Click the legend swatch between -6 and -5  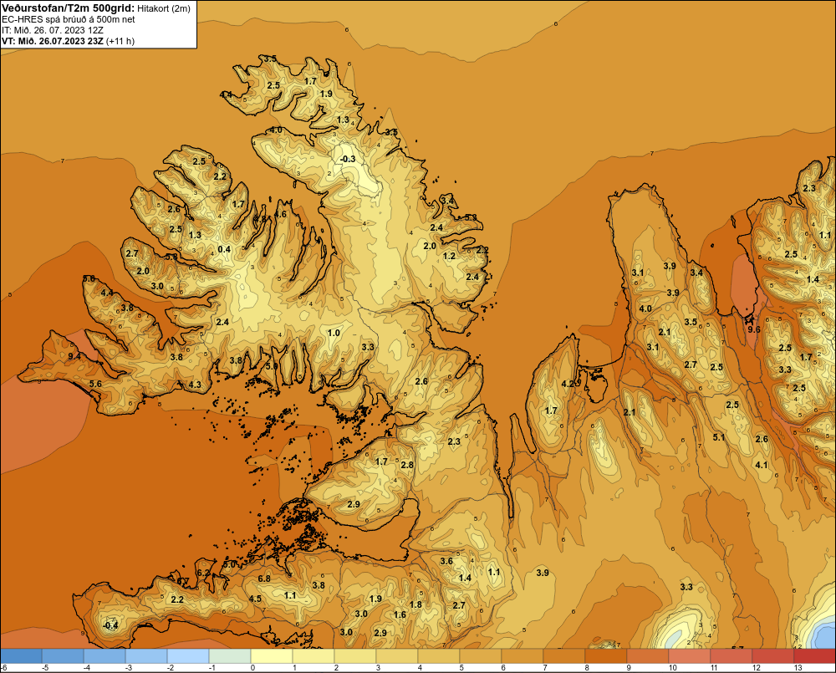[21, 656]
